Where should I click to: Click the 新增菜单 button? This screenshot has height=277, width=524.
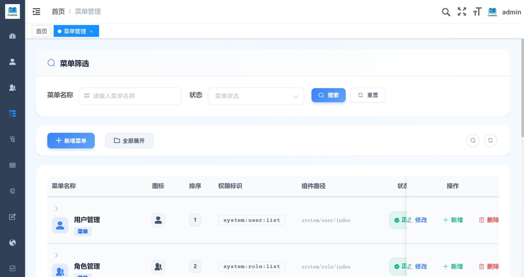tap(71, 140)
